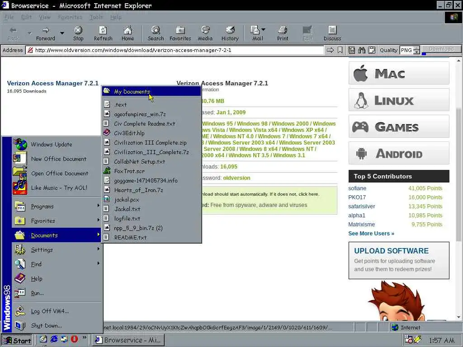Open README.txt from Documents list
Viewport: 463px width, 347px height.
tap(151, 237)
